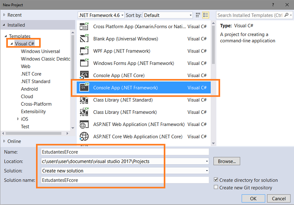Enable Create new Git repository checkbox
This screenshot has width=294, height=205.
click(216, 187)
